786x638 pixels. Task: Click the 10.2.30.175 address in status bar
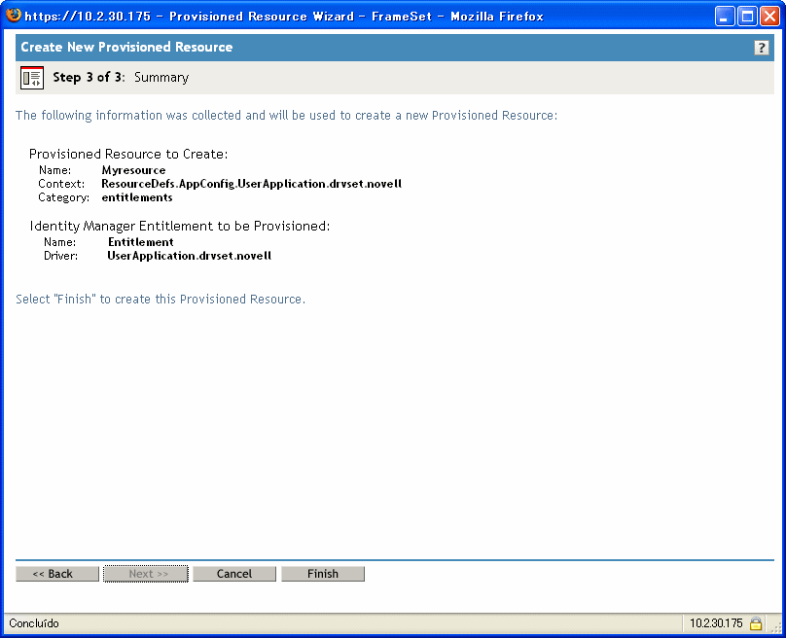point(716,623)
